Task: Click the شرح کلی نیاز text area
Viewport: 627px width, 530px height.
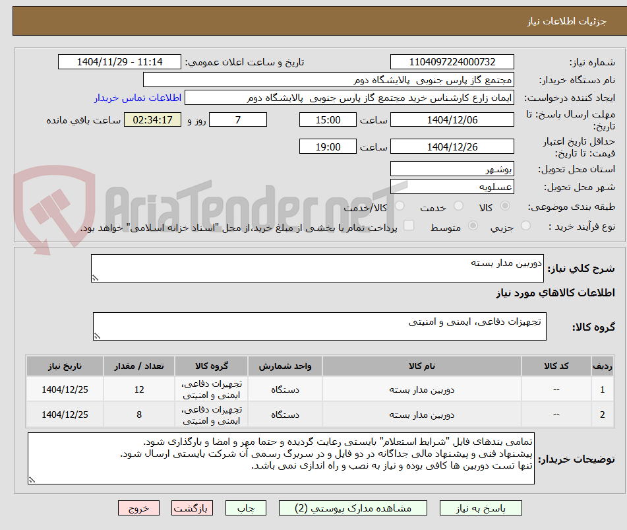Action: (317, 268)
